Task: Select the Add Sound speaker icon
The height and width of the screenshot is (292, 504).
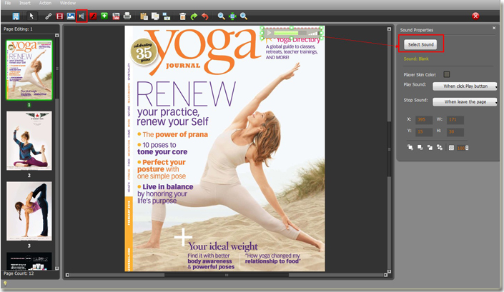Action: (81, 16)
